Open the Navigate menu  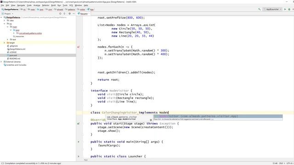point(21,5)
